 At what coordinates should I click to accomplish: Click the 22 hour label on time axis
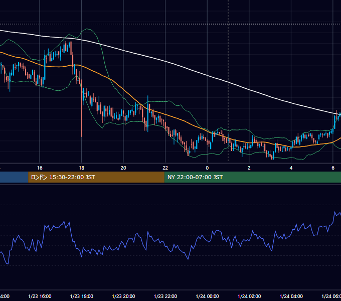(165, 168)
